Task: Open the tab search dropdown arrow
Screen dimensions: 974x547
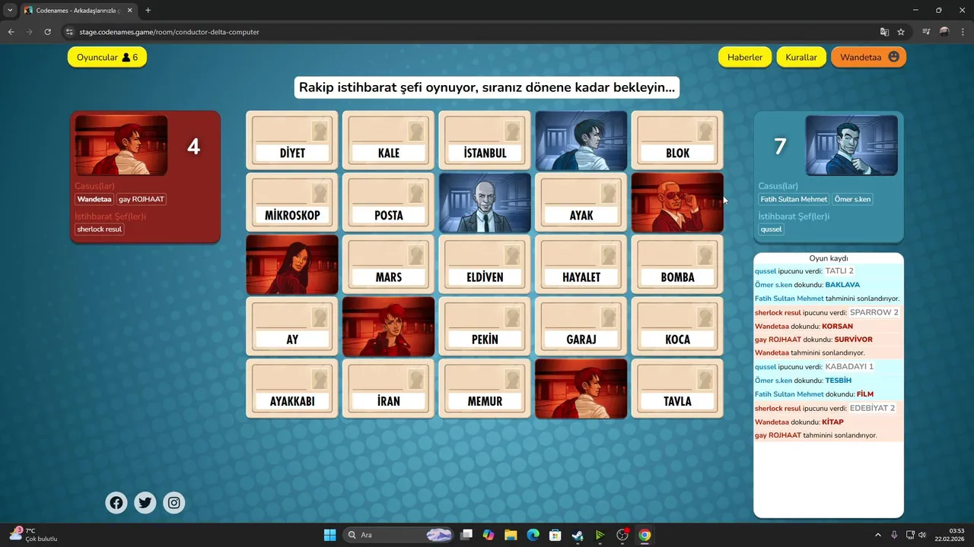Action: 10,11
